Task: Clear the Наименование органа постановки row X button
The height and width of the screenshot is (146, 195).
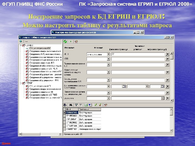Action: pos(168,93)
